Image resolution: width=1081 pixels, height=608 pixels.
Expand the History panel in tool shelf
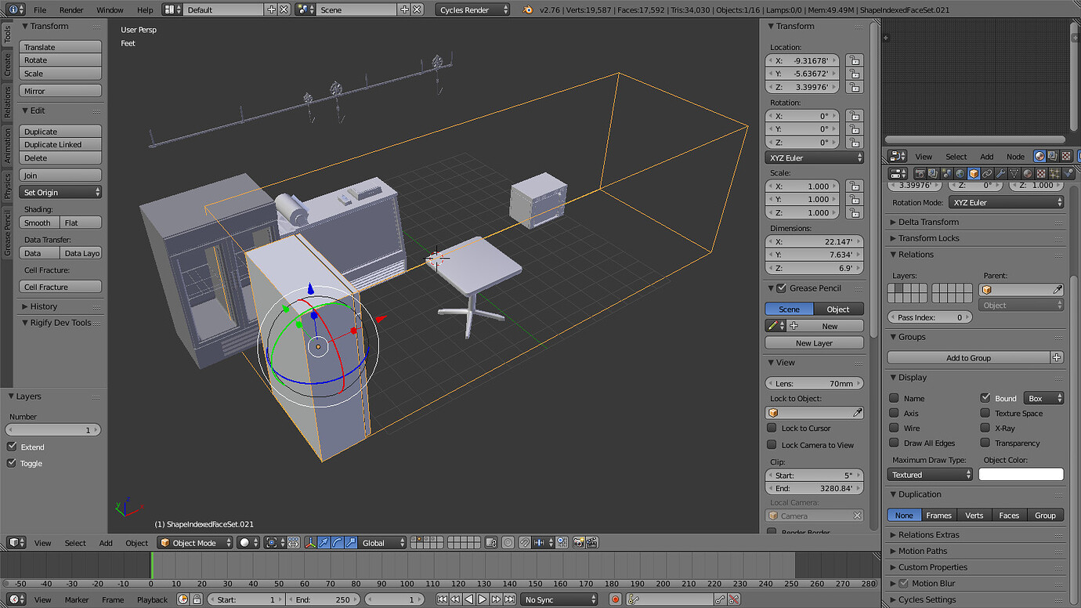[x=43, y=306]
